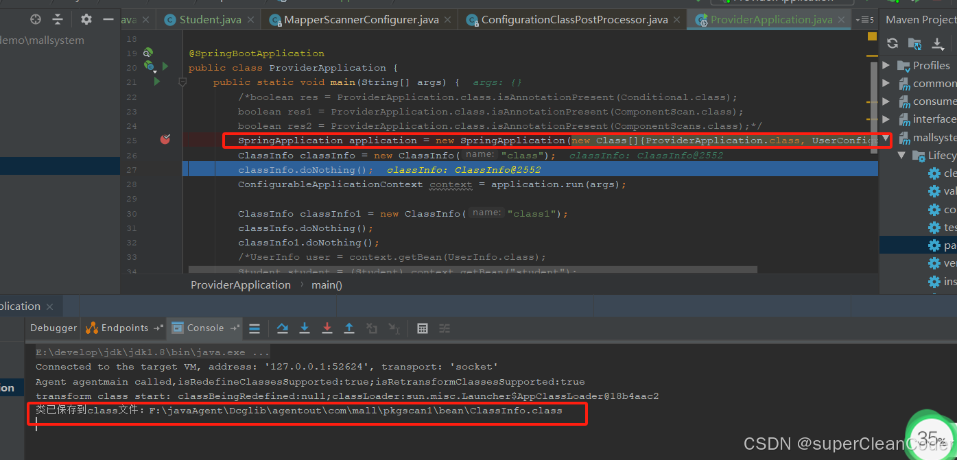Collapse the mallsystem Maven node

pyautogui.click(x=886, y=137)
